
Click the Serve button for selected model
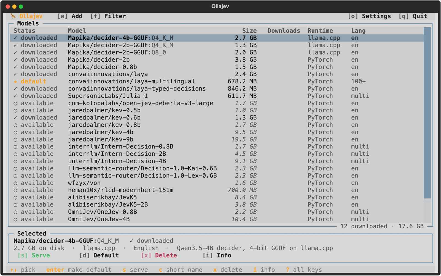(34, 255)
